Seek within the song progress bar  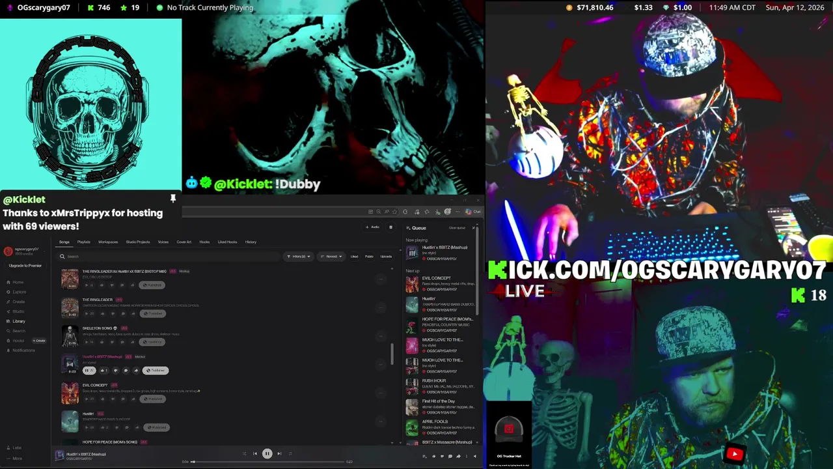point(267,462)
